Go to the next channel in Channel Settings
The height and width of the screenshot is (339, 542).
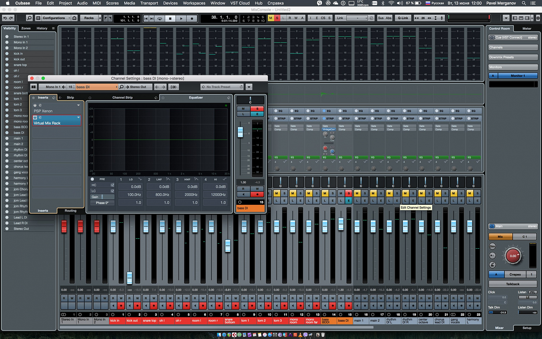pos(163,87)
